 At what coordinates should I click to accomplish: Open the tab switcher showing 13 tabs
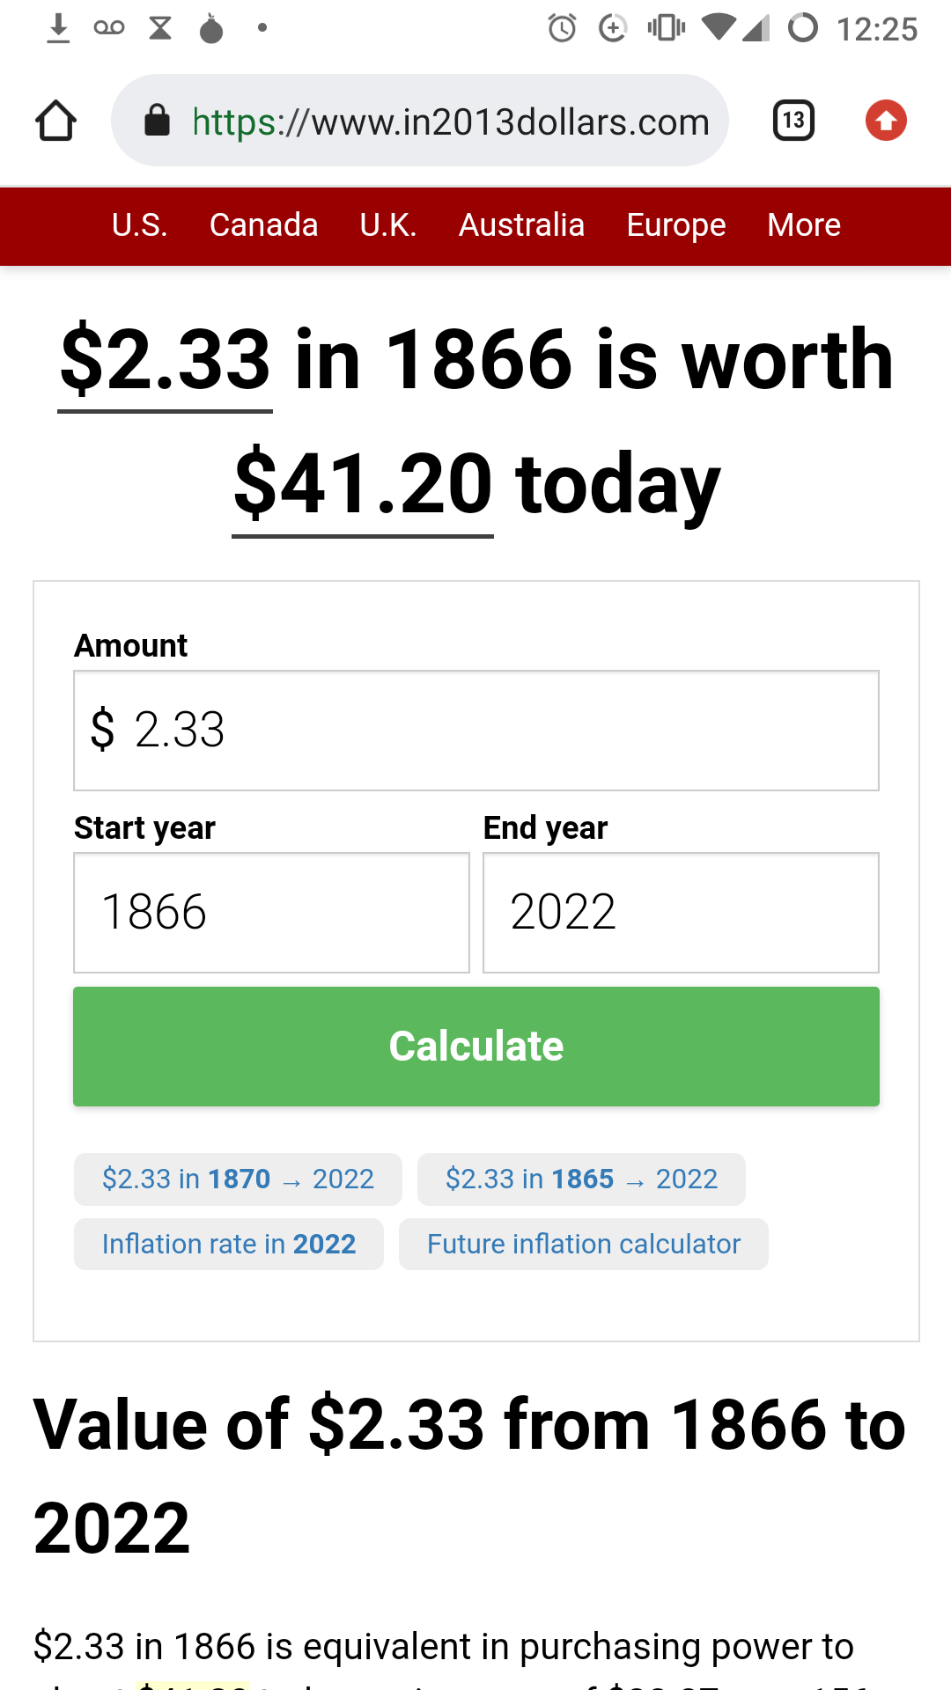coord(793,121)
